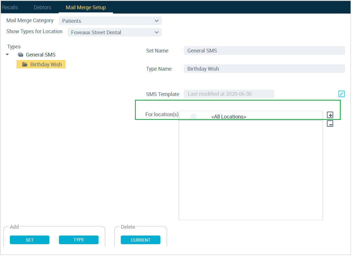
Task: Click the CURRENT button under Delete
Action: pyautogui.click(x=140, y=240)
